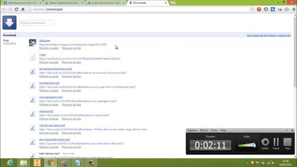297x167 pixels.
Task: Click the large blue downloads arrow logo
Action: coord(9,23)
